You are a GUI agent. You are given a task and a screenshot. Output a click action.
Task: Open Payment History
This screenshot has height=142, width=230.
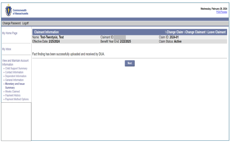13,95
